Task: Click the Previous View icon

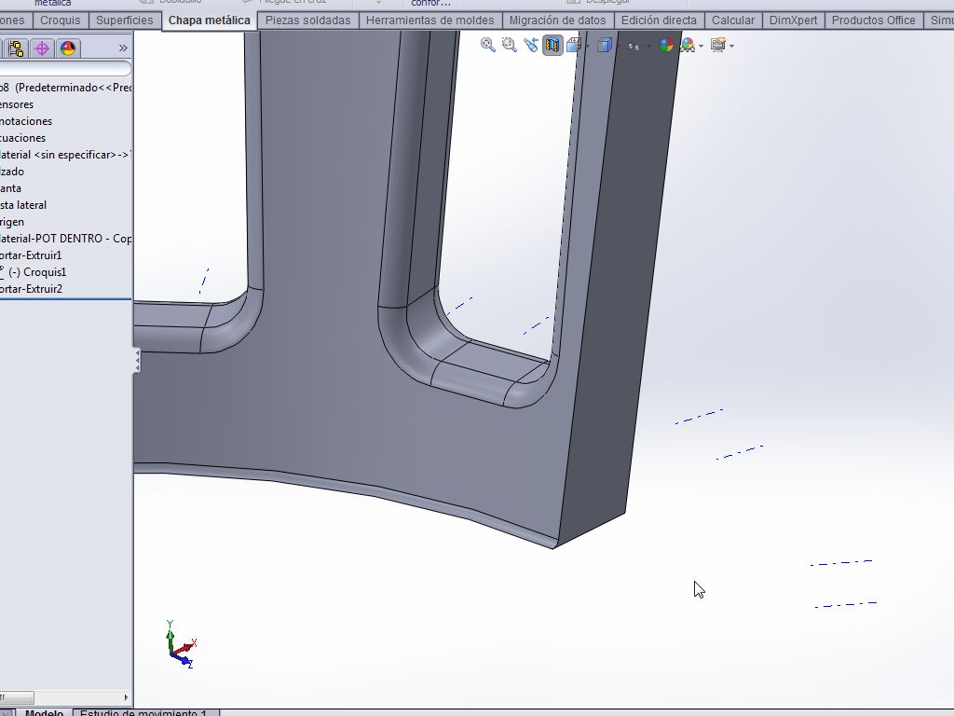Action: (530, 45)
